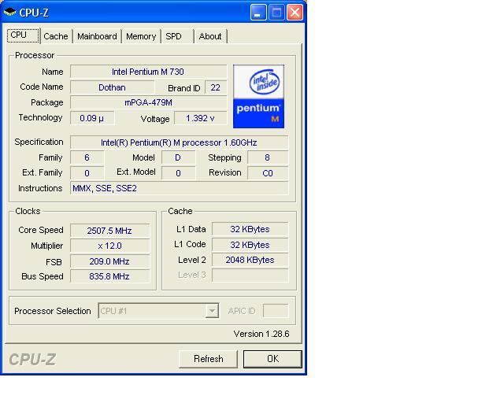Close the CPU-Z window
The height and width of the screenshot is (403, 504).
(295, 13)
